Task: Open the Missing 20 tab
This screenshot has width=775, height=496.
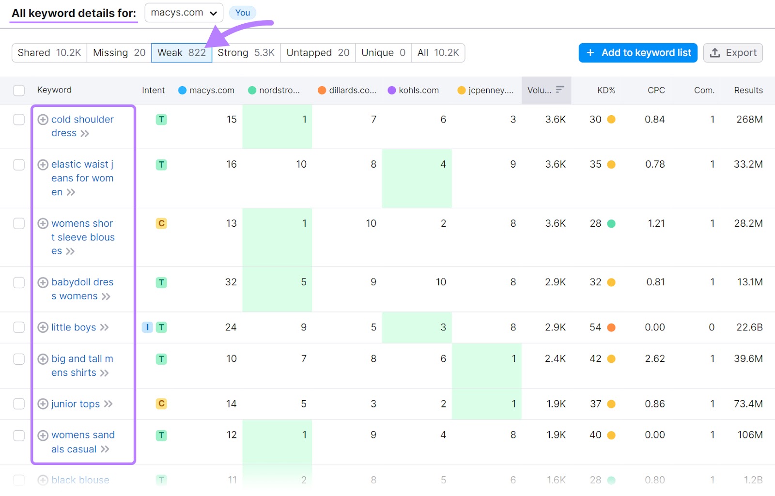Action: (x=119, y=53)
